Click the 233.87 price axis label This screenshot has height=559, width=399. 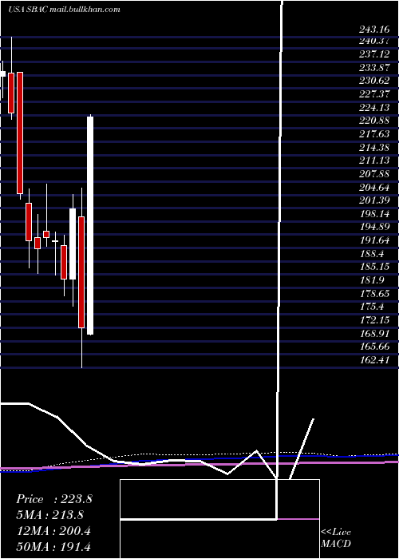(374, 67)
